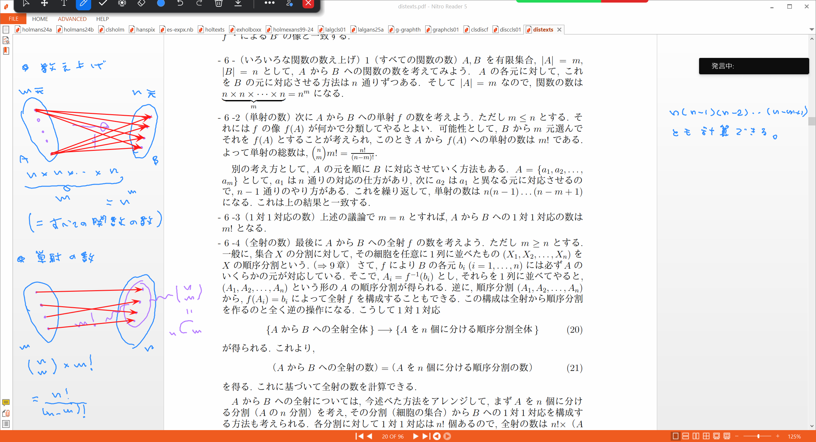Zoom out with the minus button
The height and width of the screenshot is (442, 816).
pos(737,436)
